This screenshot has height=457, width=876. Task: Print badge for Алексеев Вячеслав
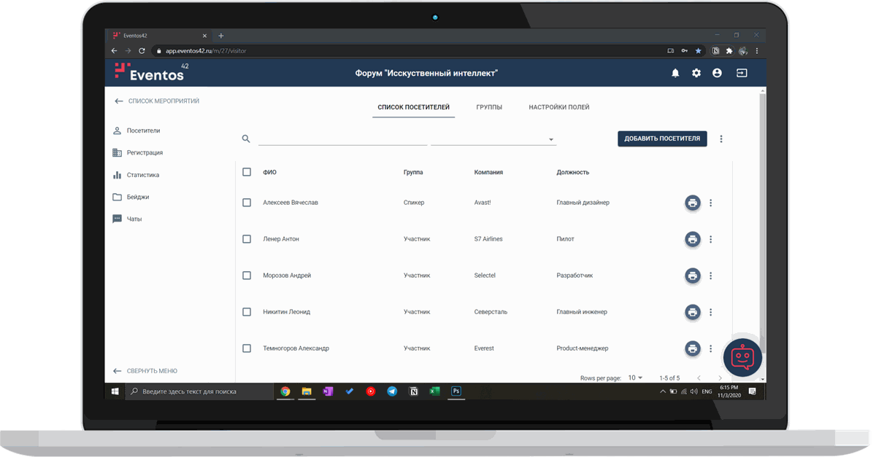(x=692, y=203)
